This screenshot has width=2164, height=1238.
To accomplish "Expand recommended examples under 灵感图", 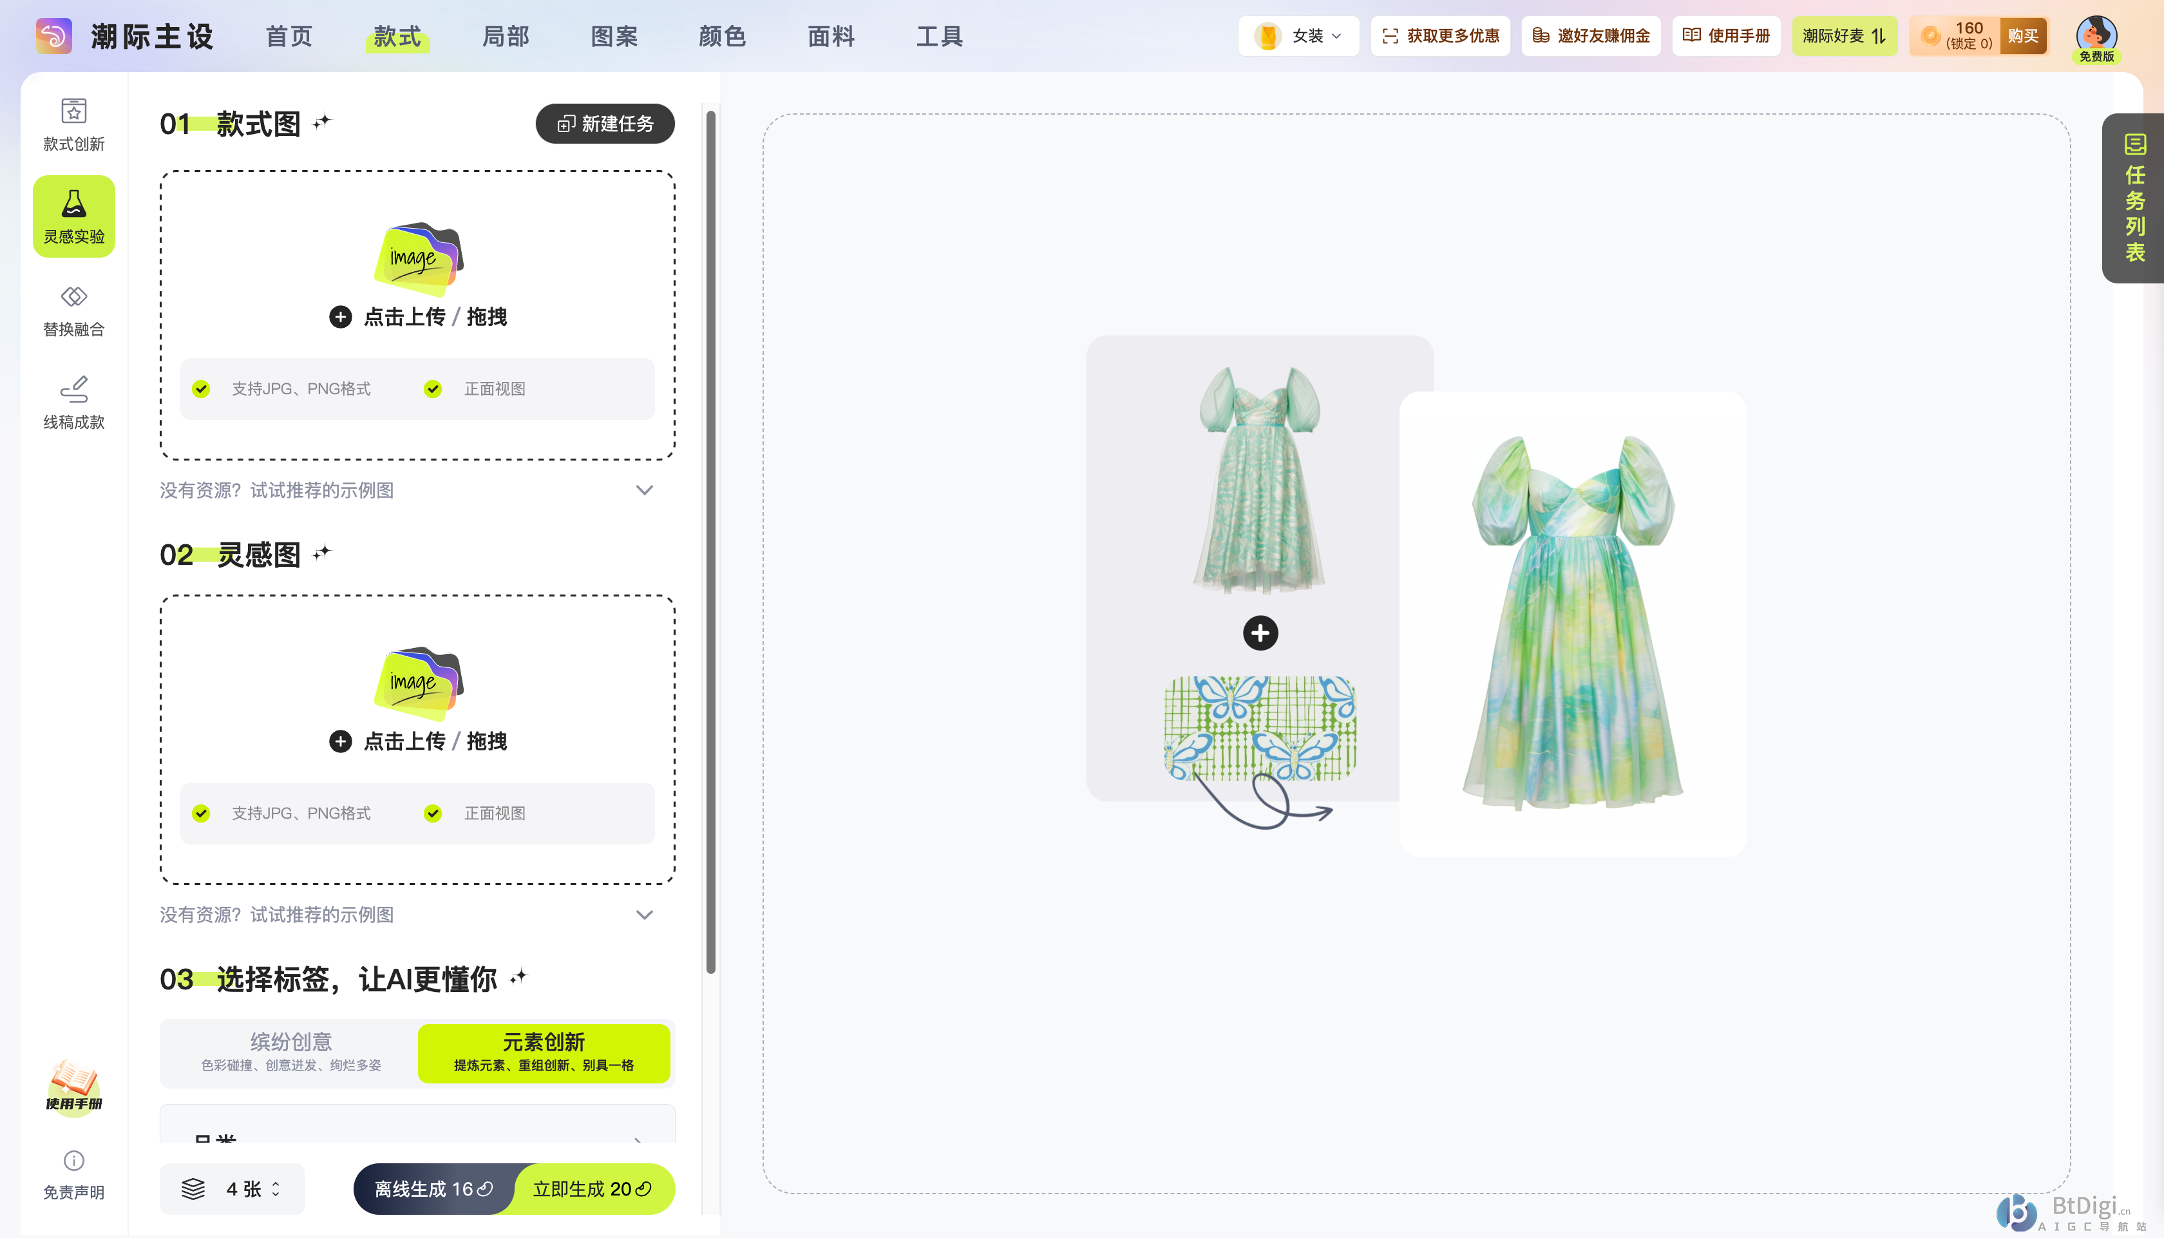I will point(644,915).
